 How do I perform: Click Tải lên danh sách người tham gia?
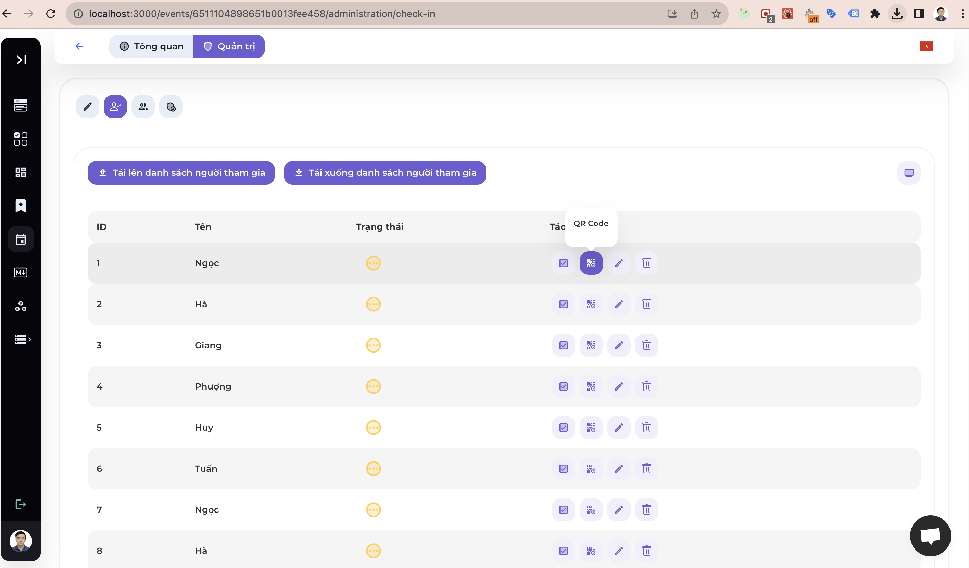point(181,173)
